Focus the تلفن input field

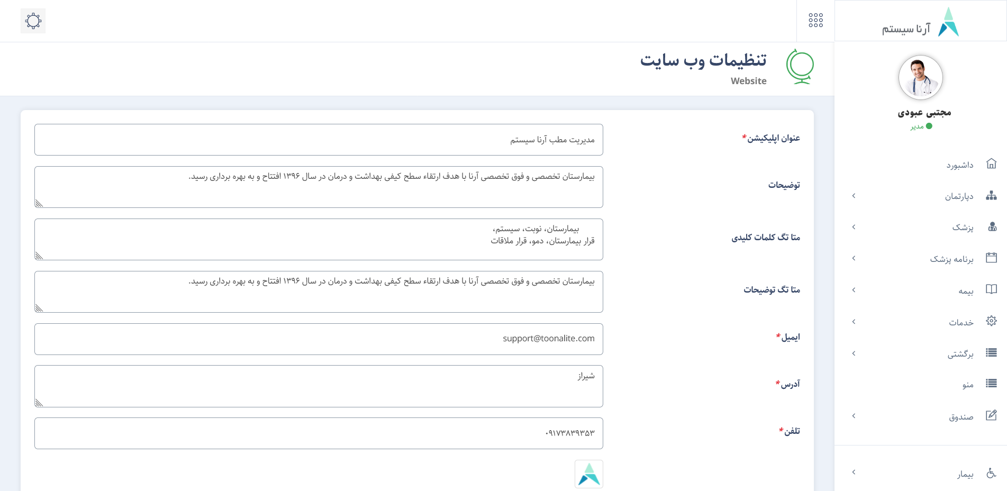pos(319,433)
